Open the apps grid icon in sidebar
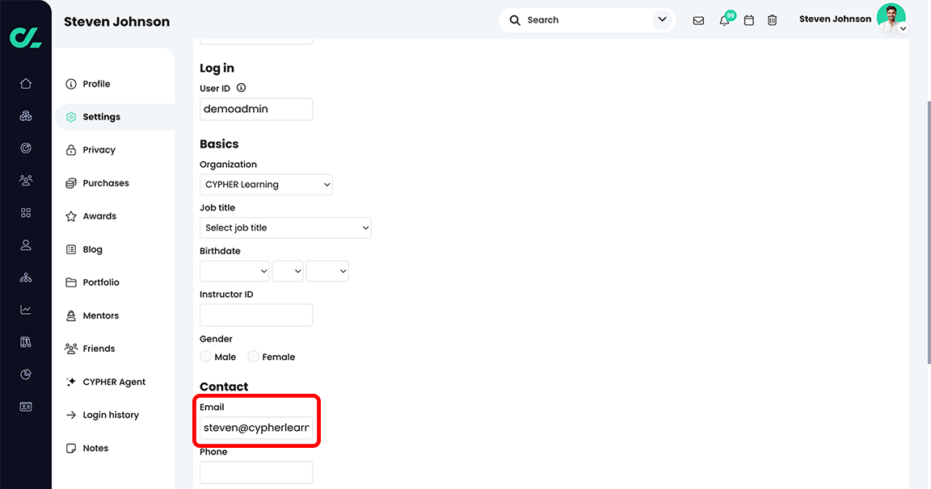The image size is (931, 489). click(25, 212)
